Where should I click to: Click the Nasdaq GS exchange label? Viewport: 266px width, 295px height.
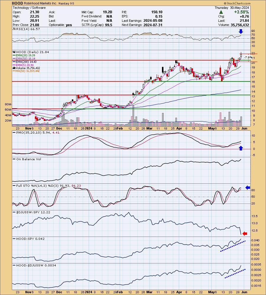tap(66, 3)
